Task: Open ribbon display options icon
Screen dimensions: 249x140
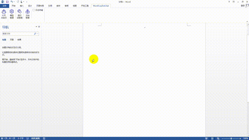Action: click(x=233, y=2)
